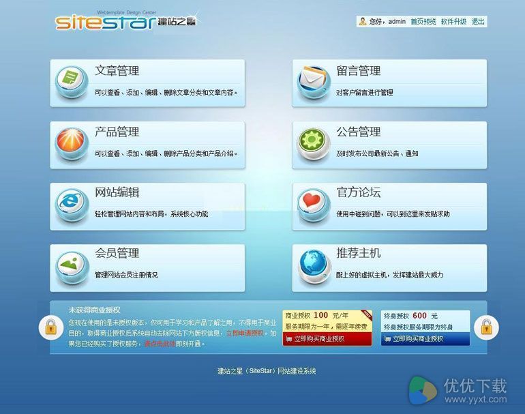Click the SiteStar 建站之星 logo
This screenshot has height=414, width=525.
(x=126, y=20)
